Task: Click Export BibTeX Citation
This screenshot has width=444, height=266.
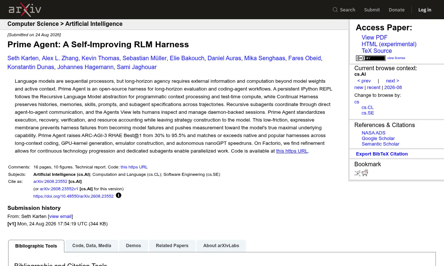Action: tap(382, 154)
